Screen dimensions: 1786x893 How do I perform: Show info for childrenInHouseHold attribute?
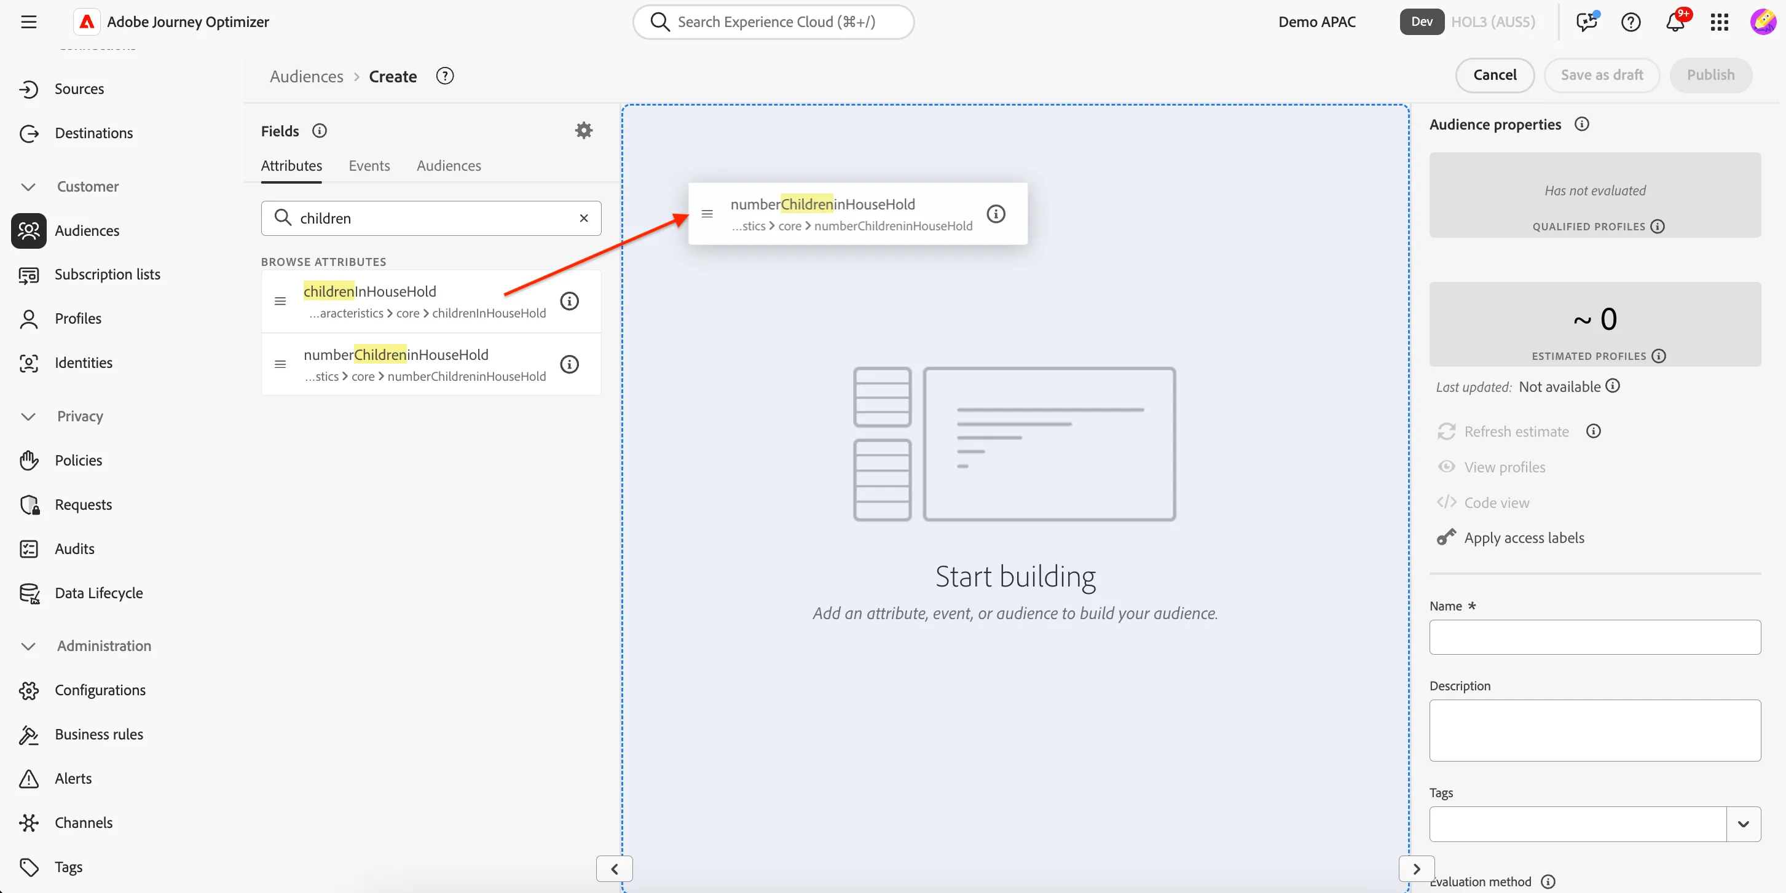pyautogui.click(x=569, y=302)
